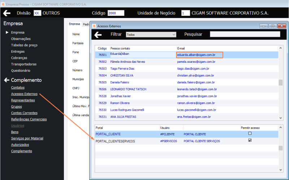Viewport: 289px width, 180px height.
Task: Select the Daniela Faleiro row
Action: coord(187,82)
